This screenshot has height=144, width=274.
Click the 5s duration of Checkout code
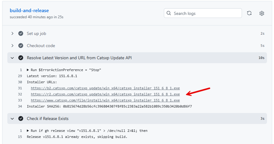point(262,46)
